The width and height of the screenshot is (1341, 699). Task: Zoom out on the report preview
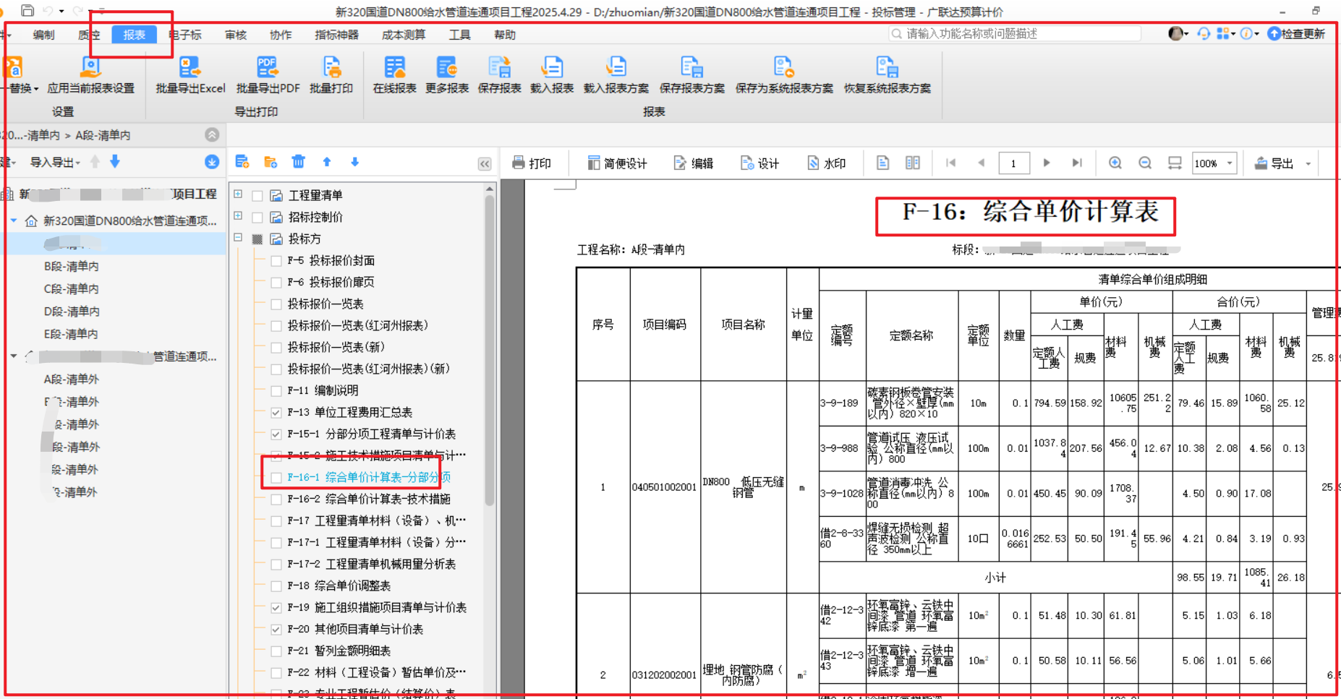tap(1145, 163)
